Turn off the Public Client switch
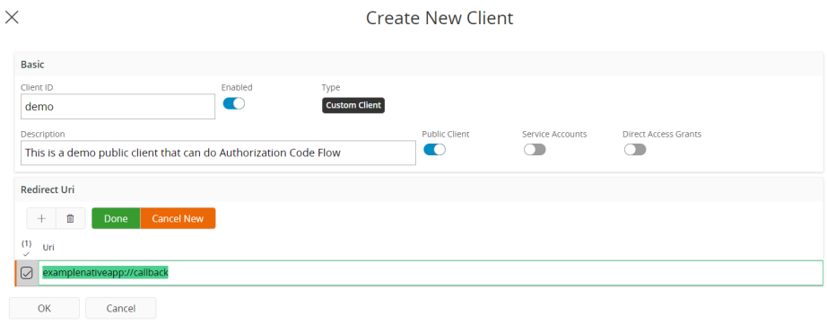Image resolution: width=827 pixels, height=325 pixels. 435,150
